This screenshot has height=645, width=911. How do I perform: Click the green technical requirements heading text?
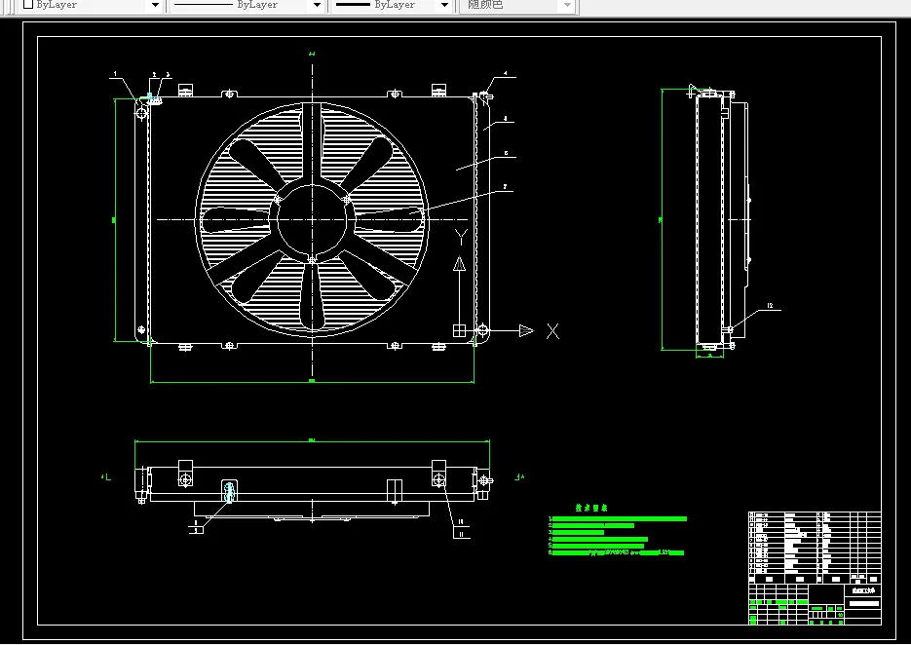tap(591, 508)
